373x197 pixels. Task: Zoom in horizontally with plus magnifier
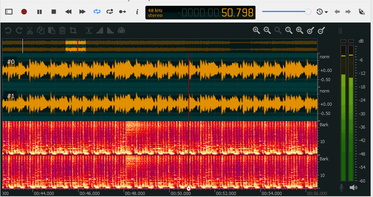click(256, 31)
